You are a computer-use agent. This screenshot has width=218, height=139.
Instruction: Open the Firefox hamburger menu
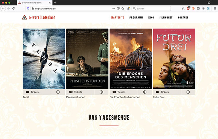(215, 8)
